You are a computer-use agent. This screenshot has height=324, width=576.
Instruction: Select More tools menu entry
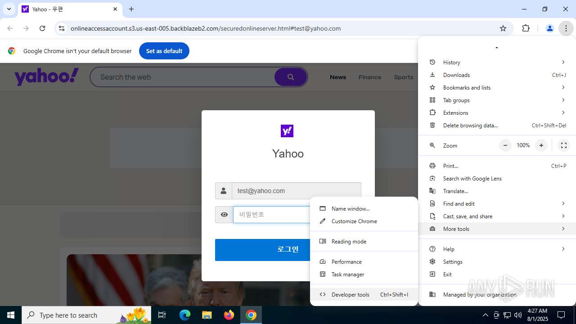click(497, 229)
